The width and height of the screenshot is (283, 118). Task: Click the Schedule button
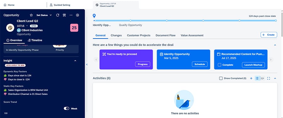[x=200, y=64]
